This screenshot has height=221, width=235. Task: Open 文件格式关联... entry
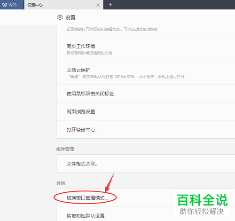146,164
